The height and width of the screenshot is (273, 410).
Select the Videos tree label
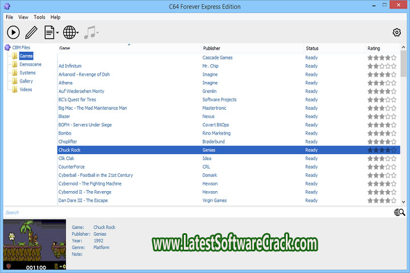26,89
